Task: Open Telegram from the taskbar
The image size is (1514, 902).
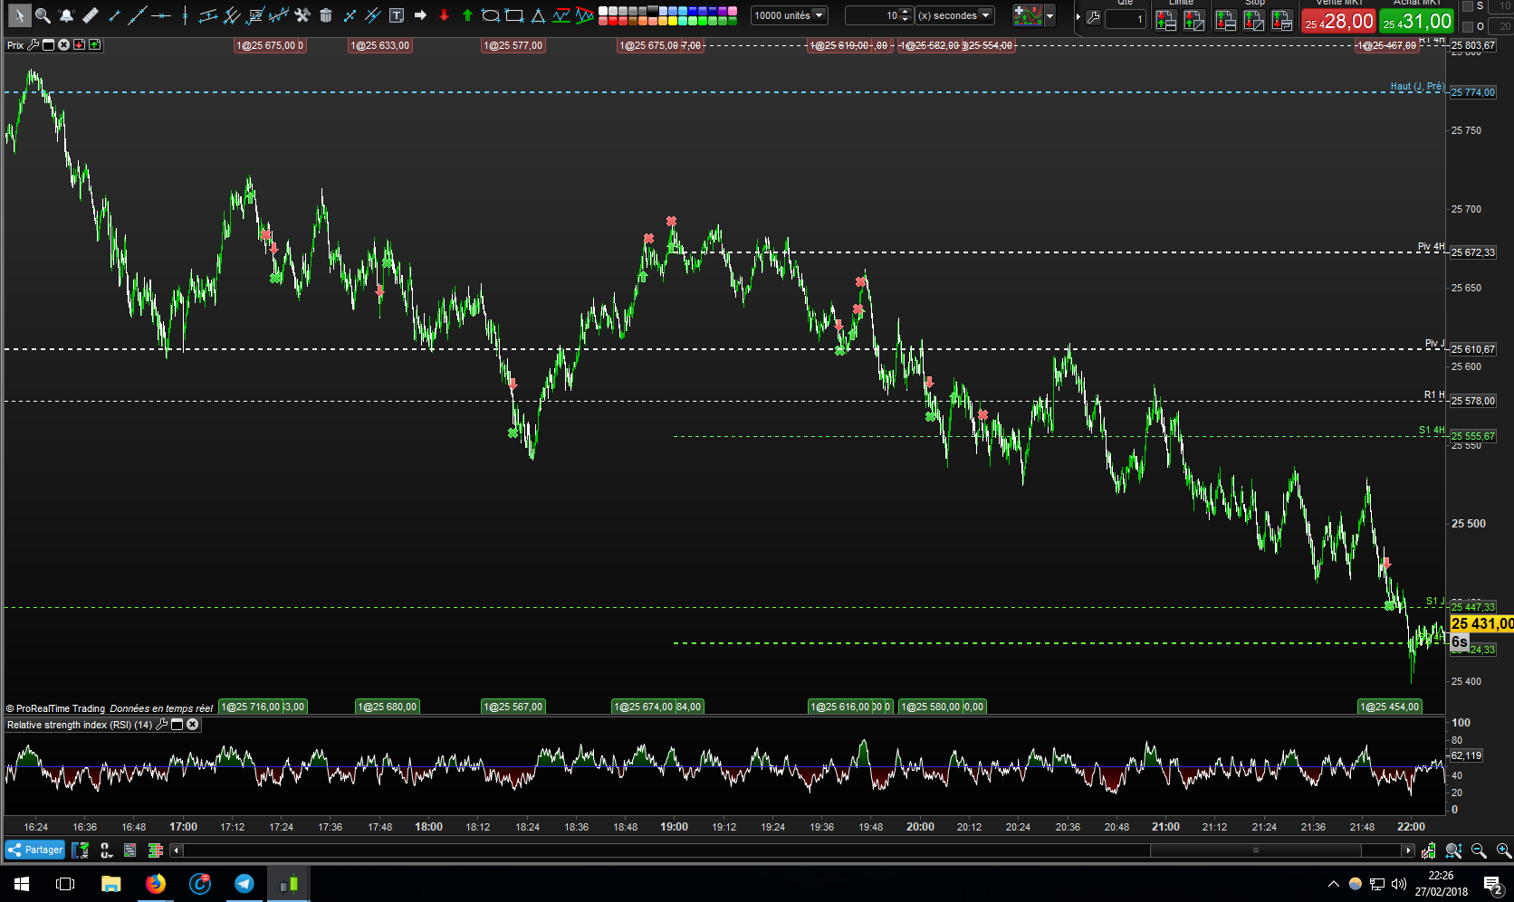Action: tap(244, 884)
